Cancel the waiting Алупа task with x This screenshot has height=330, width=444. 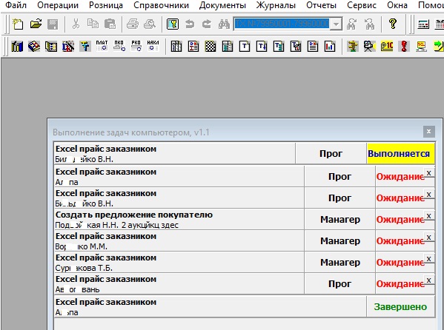click(428, 173)
